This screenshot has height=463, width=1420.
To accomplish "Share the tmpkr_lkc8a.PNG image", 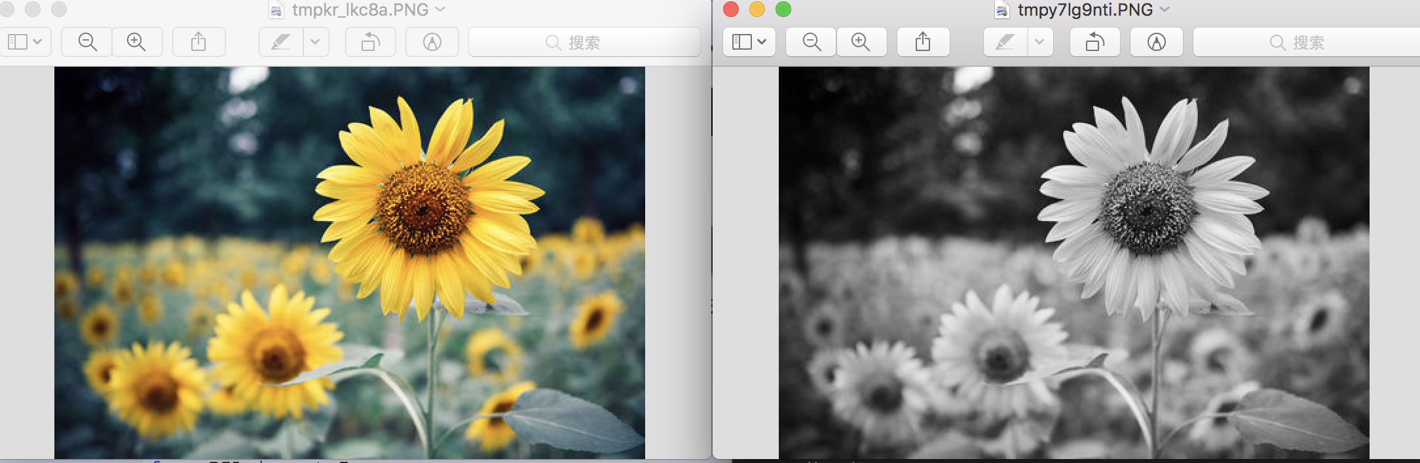I will pyautogui.click(x=198, y=42).
